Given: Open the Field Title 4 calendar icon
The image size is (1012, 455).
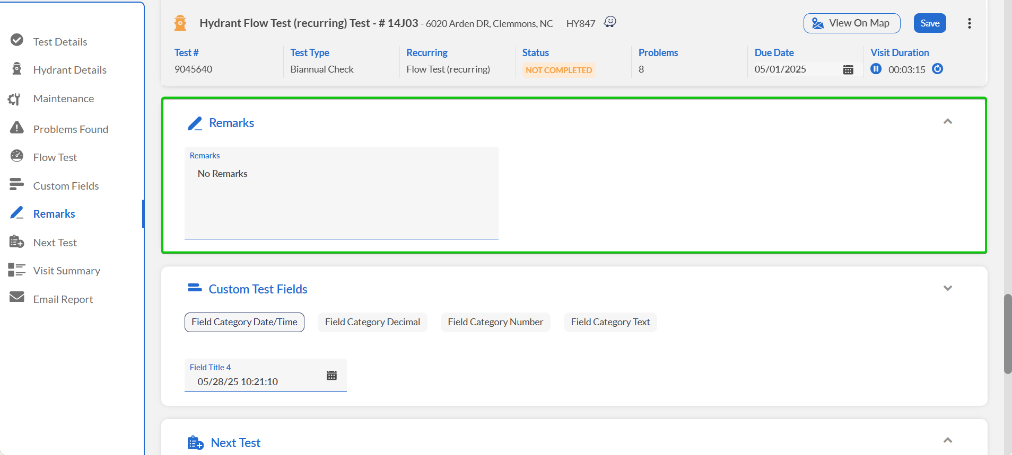Looking at the screenshot, I should coord(331,375).
